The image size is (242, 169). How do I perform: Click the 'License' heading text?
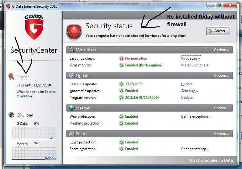point(23,77)
